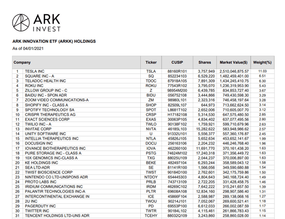Select DOCUSIGN INC company name
This screenshot has width=285, height=219.
tap(39, 143)
